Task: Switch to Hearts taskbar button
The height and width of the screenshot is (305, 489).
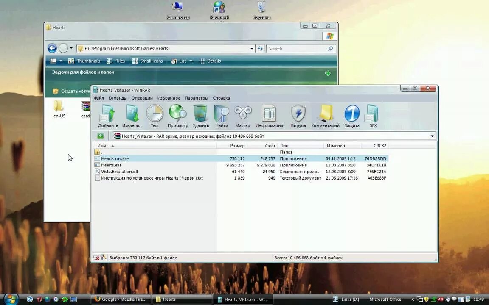Action: point(183,299)
